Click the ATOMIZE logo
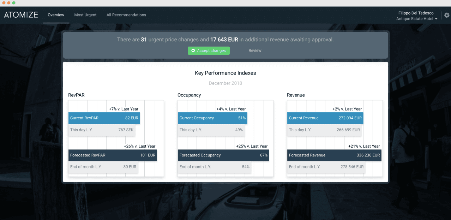Viewport: 451px width, 220px height. click(x=21, y=15)
